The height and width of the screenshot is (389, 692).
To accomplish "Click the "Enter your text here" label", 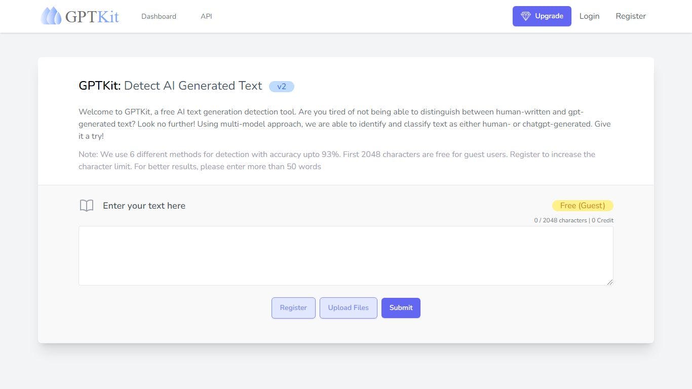I will [x=144, y=206].
